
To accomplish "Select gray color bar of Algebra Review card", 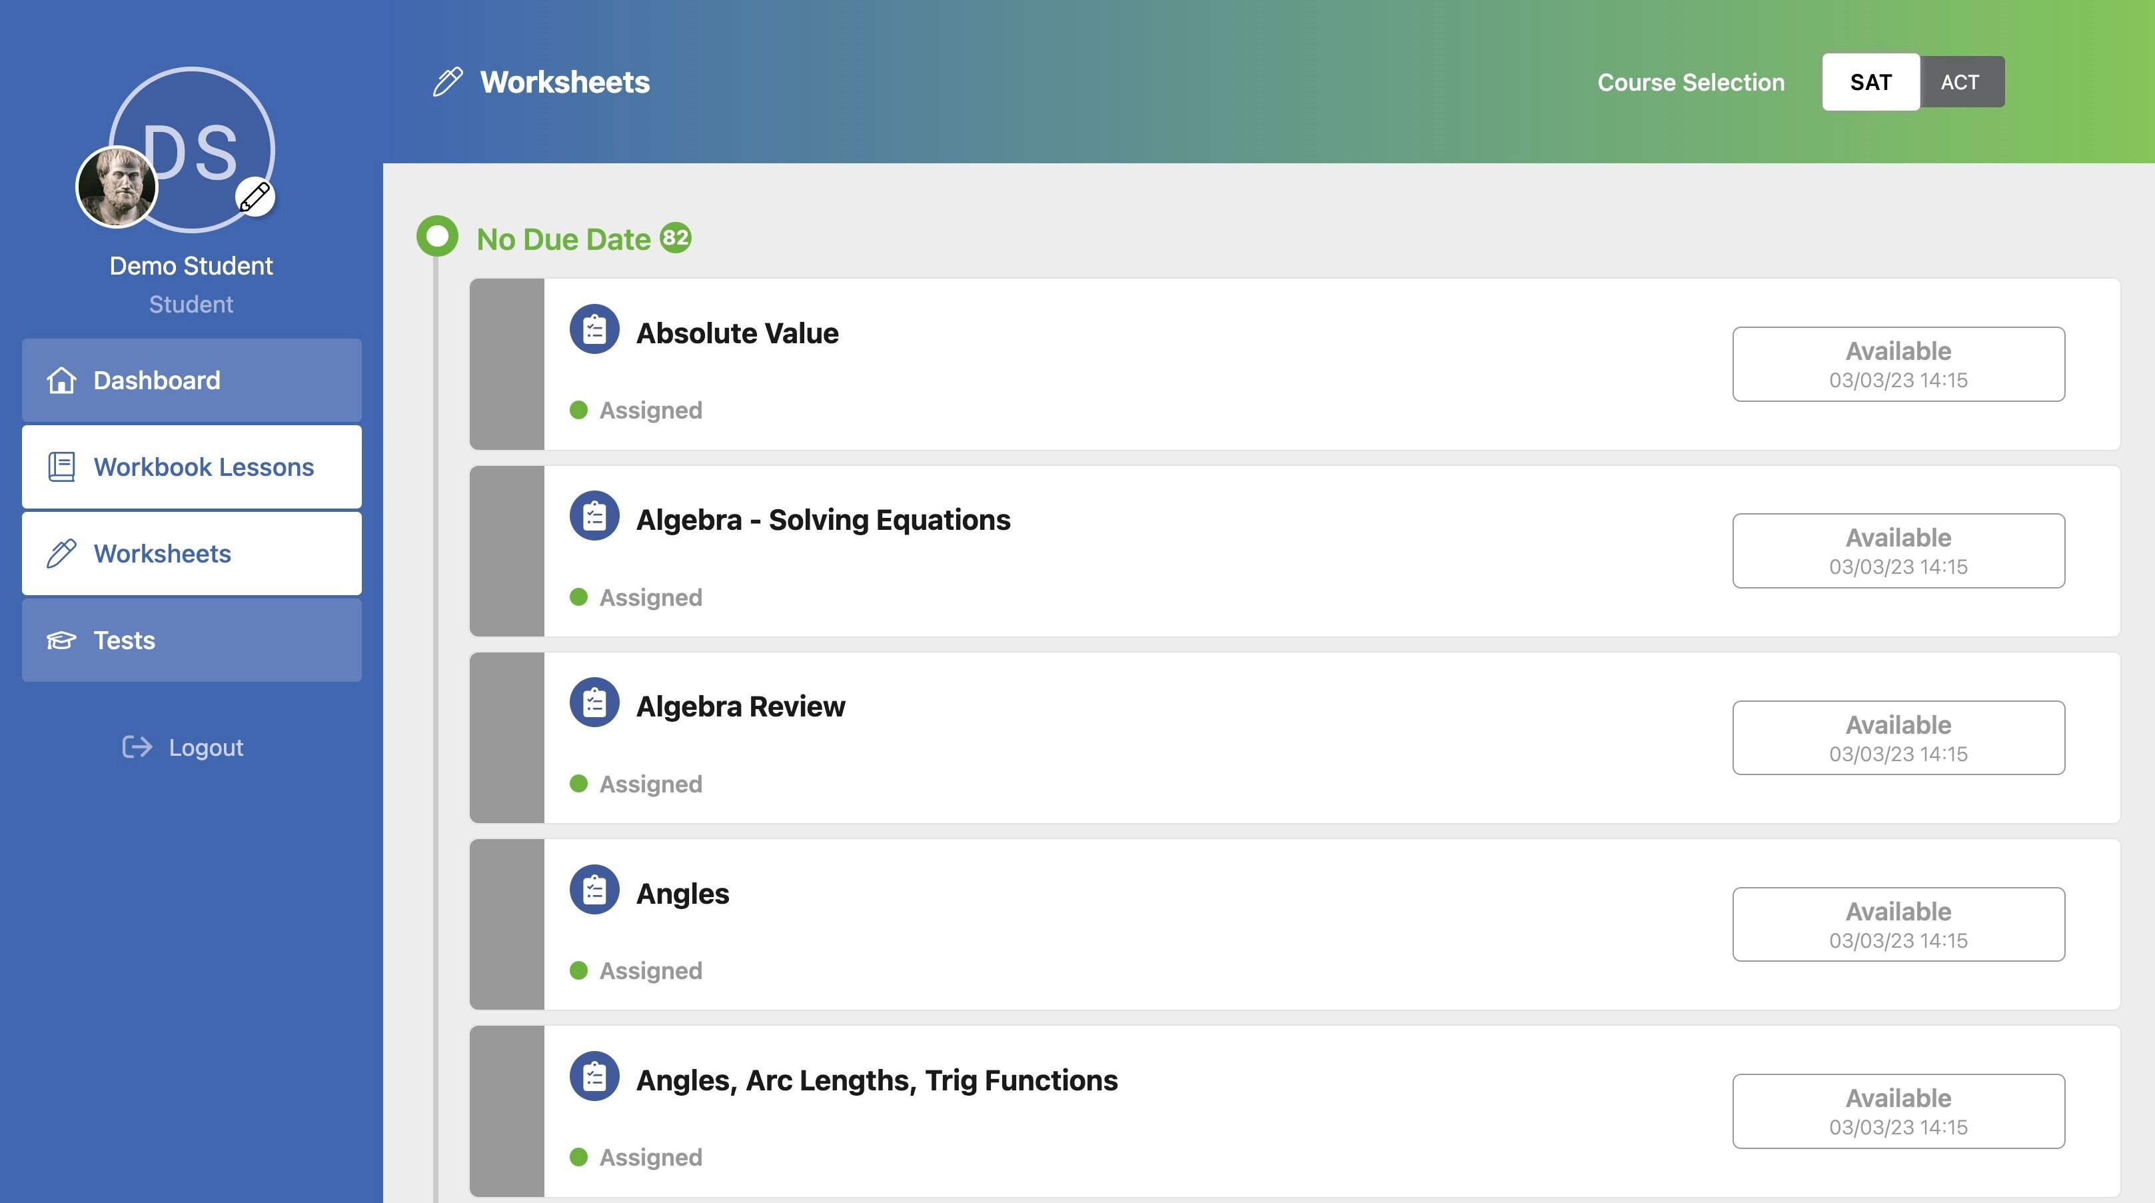I will [x=507, y=738].
